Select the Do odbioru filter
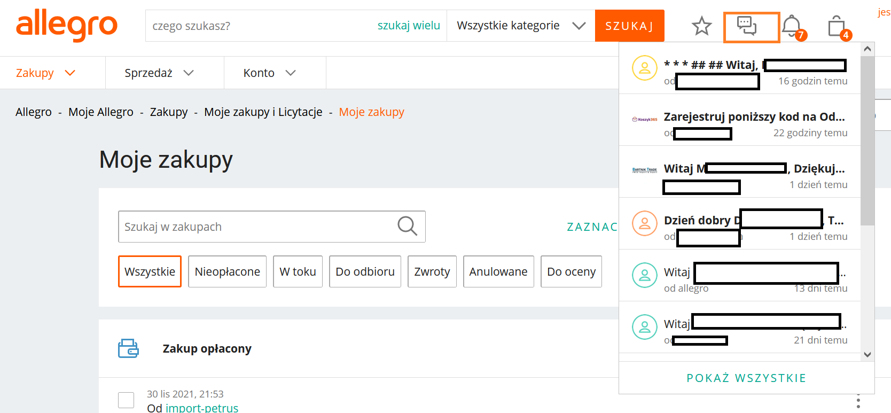 tap(365, 271)
